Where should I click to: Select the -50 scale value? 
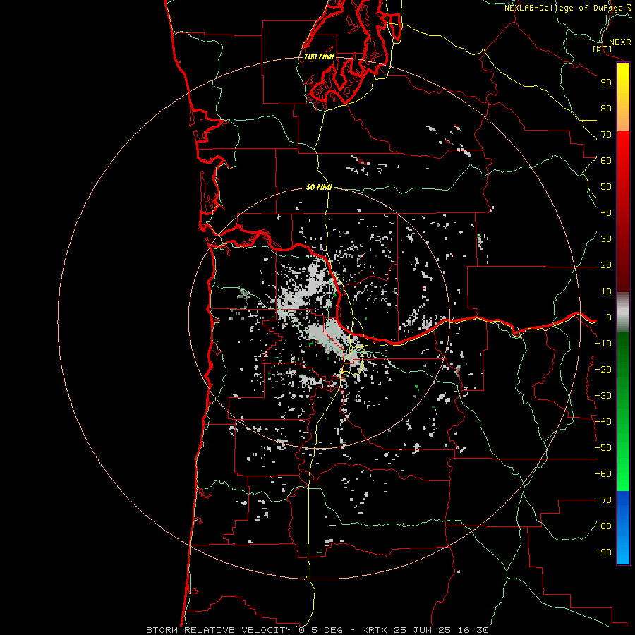point(603,448)
